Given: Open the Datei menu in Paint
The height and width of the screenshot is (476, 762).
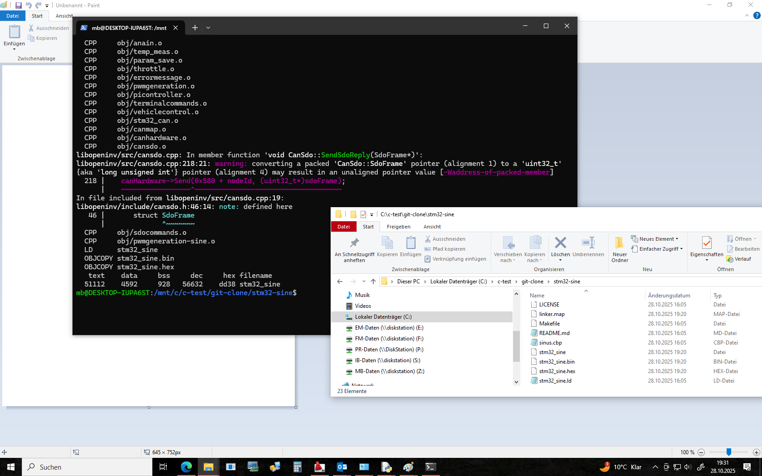Looking at the screenshot, I should click(13, 16).
